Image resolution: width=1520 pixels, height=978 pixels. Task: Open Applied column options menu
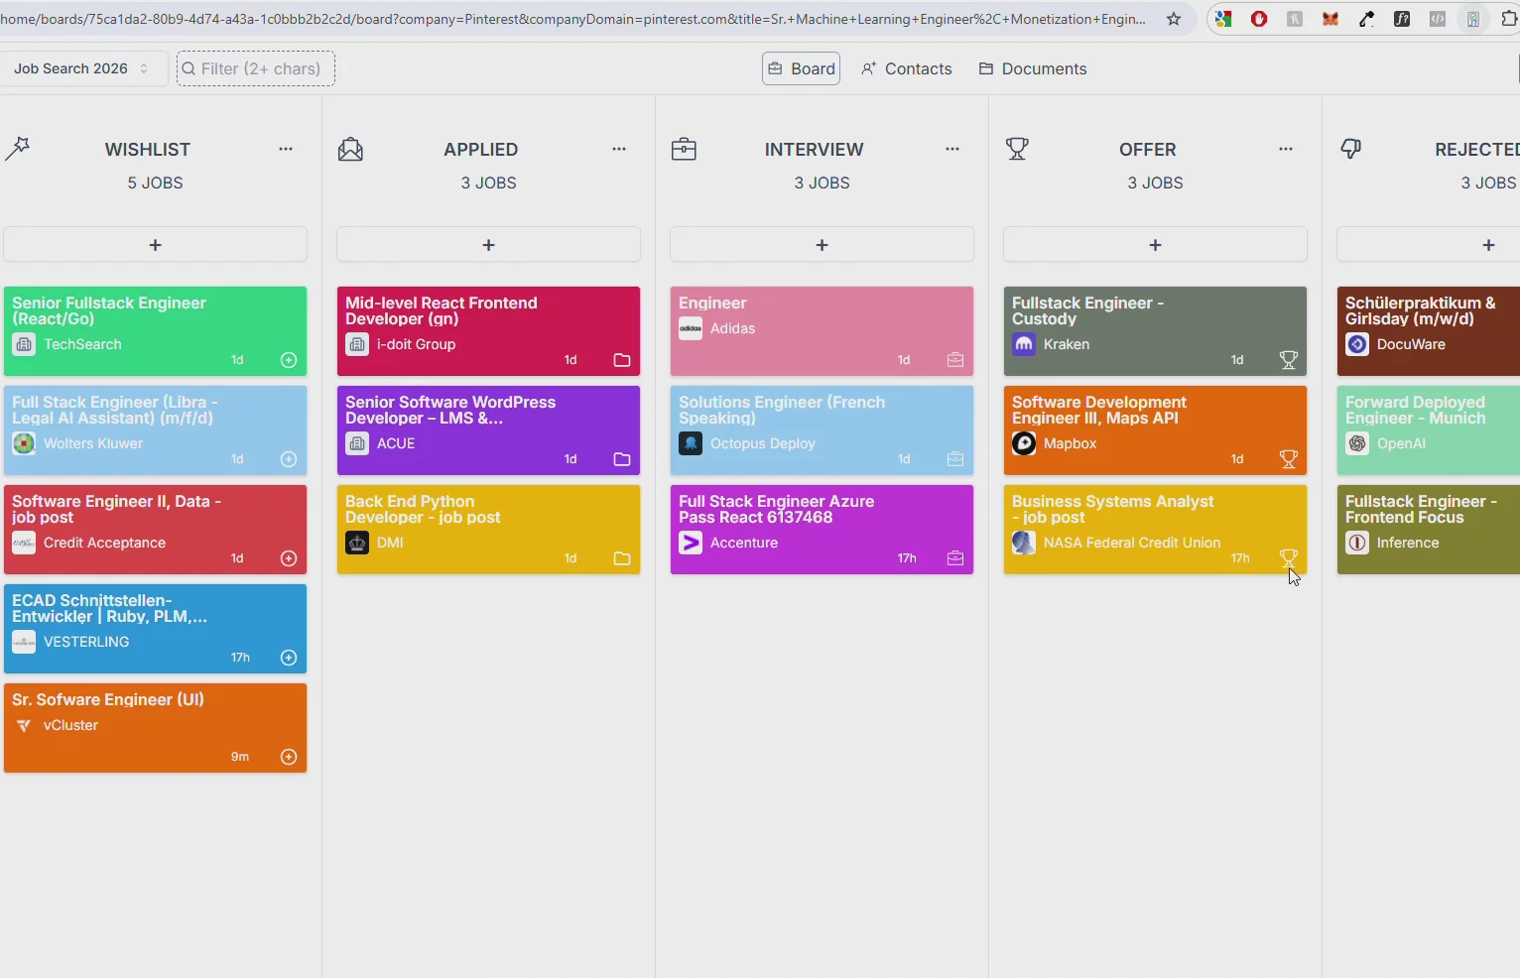[x=619, y=149]
